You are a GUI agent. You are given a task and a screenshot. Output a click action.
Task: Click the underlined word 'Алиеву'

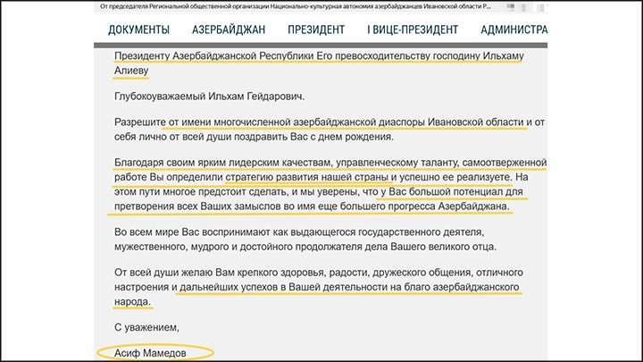tap(133, 72)
